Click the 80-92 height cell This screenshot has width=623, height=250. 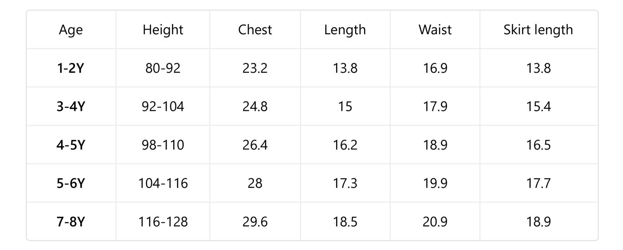163,68
